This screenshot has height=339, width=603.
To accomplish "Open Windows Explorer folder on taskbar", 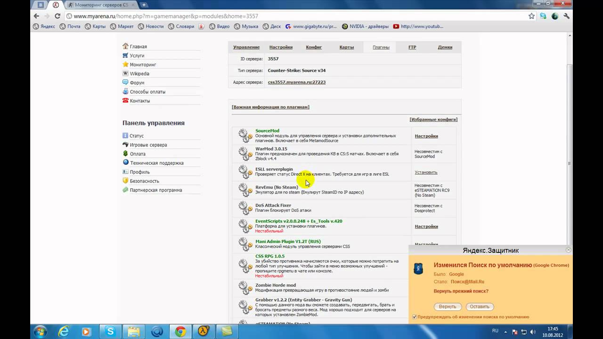I will pyautogui.click(x=134, y=331).
